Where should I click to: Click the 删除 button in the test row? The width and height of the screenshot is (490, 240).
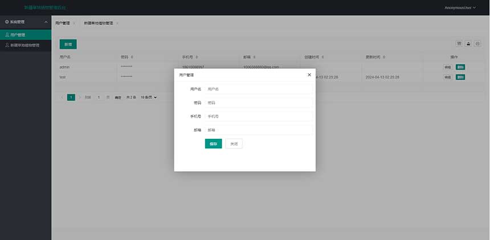460,77
